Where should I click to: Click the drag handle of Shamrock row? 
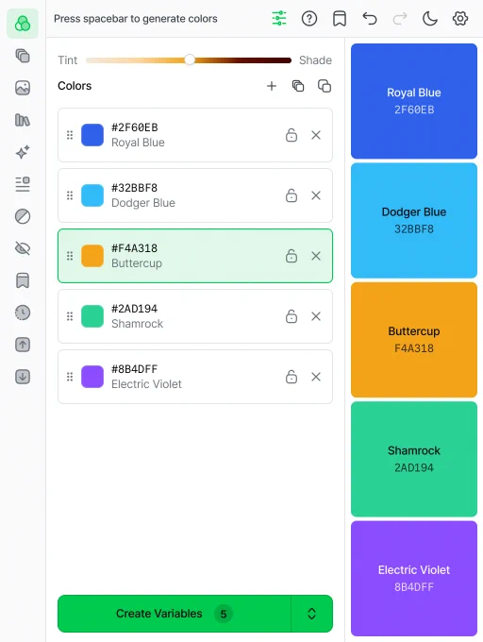click(70, 316)
